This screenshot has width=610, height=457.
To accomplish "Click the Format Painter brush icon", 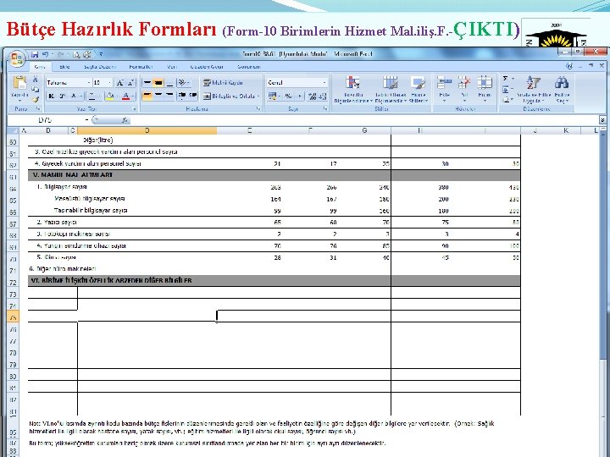I will [36, 100].
